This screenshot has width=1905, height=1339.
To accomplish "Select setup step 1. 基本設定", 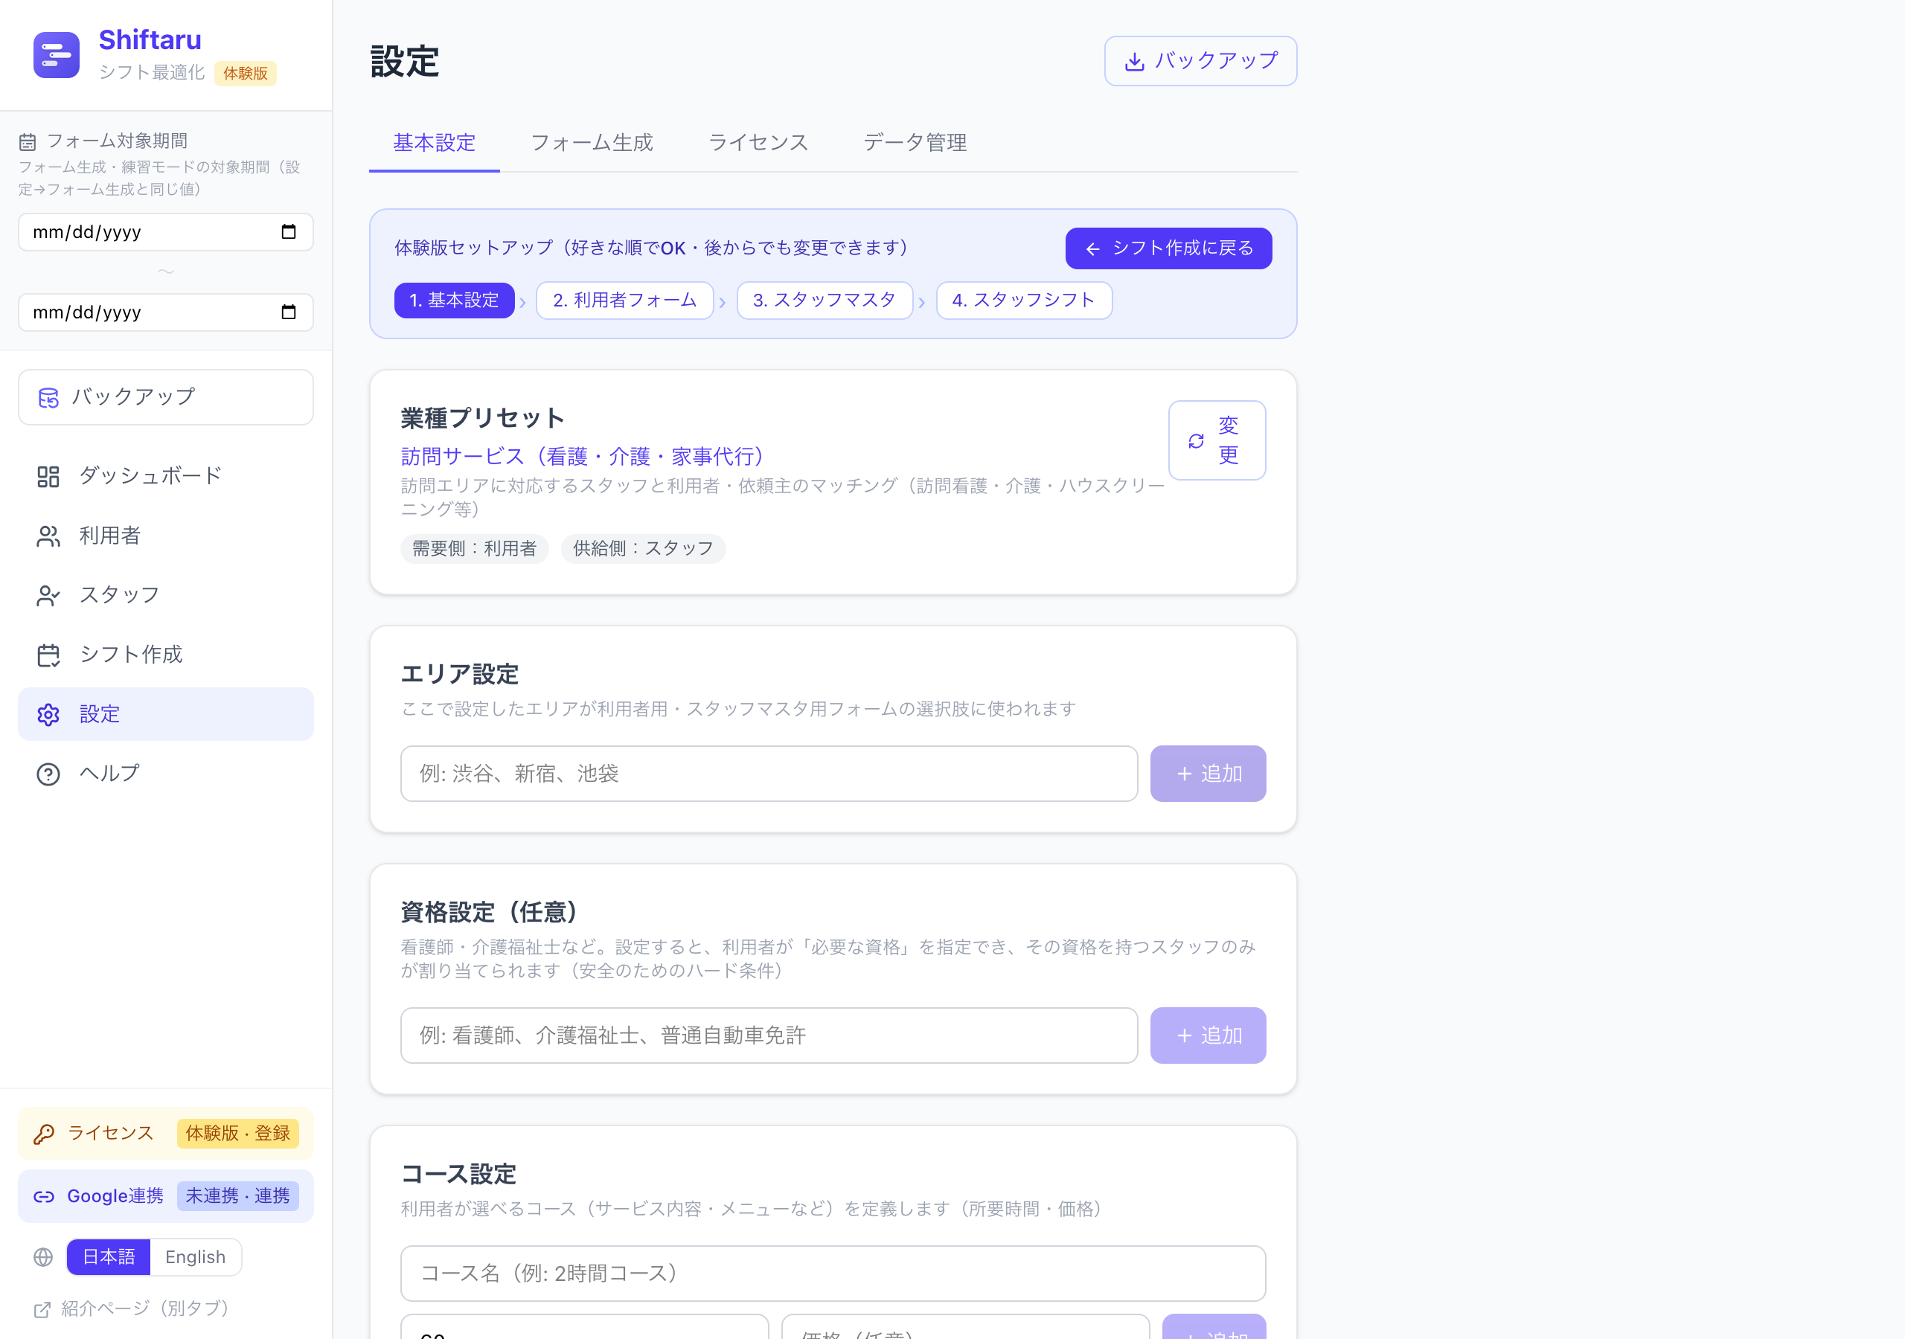I will [x=454, y=301].
